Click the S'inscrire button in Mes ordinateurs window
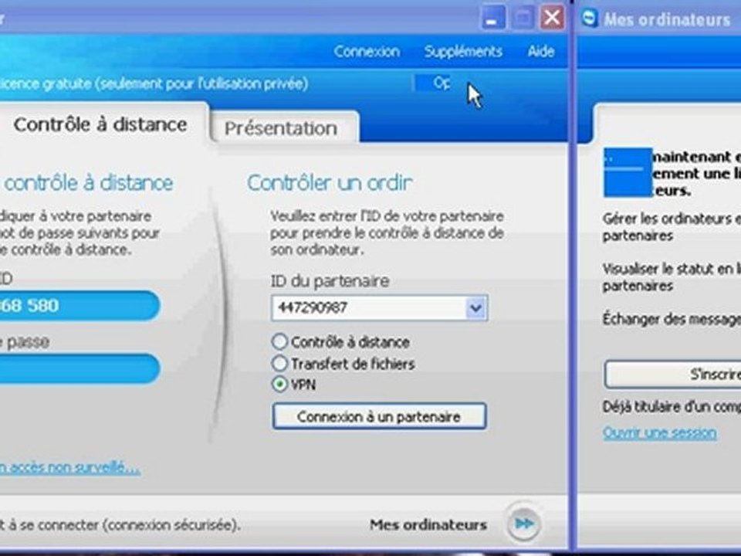 [x=673, y=375]
